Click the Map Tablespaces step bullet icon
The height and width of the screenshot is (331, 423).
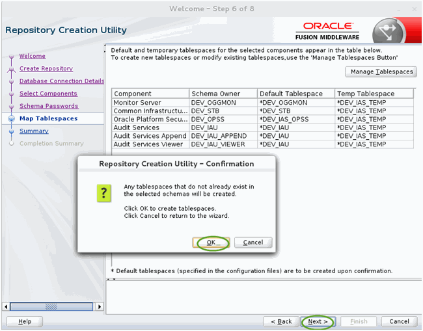(x=11, y=118)
